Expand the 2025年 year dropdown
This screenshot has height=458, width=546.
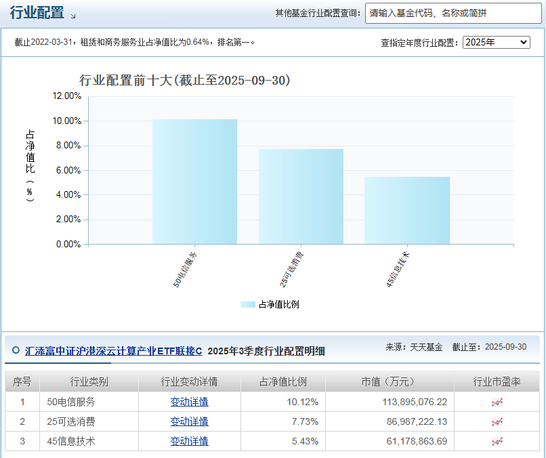pyautogui.click(x=496, y=42)
